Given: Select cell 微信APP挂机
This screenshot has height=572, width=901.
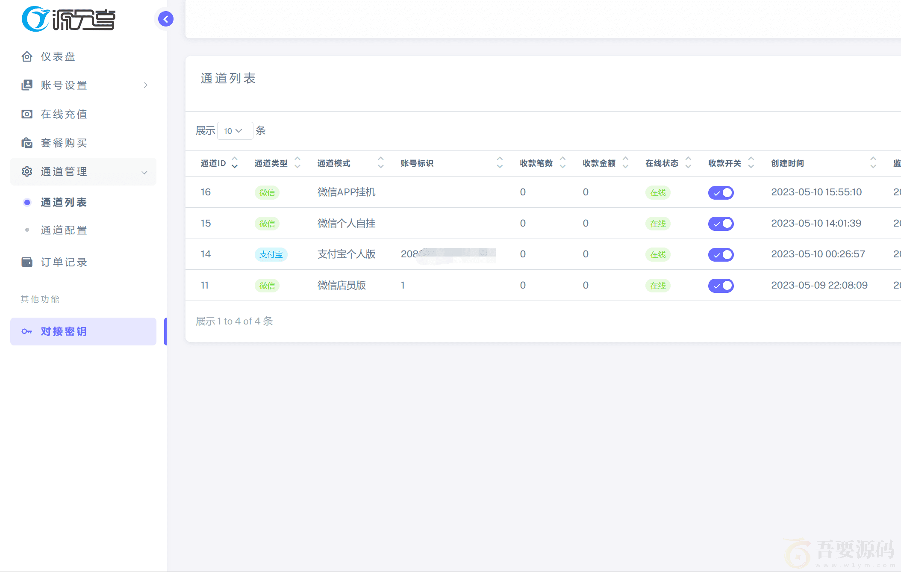Looking at the screenshot, I should coord(346,192).
